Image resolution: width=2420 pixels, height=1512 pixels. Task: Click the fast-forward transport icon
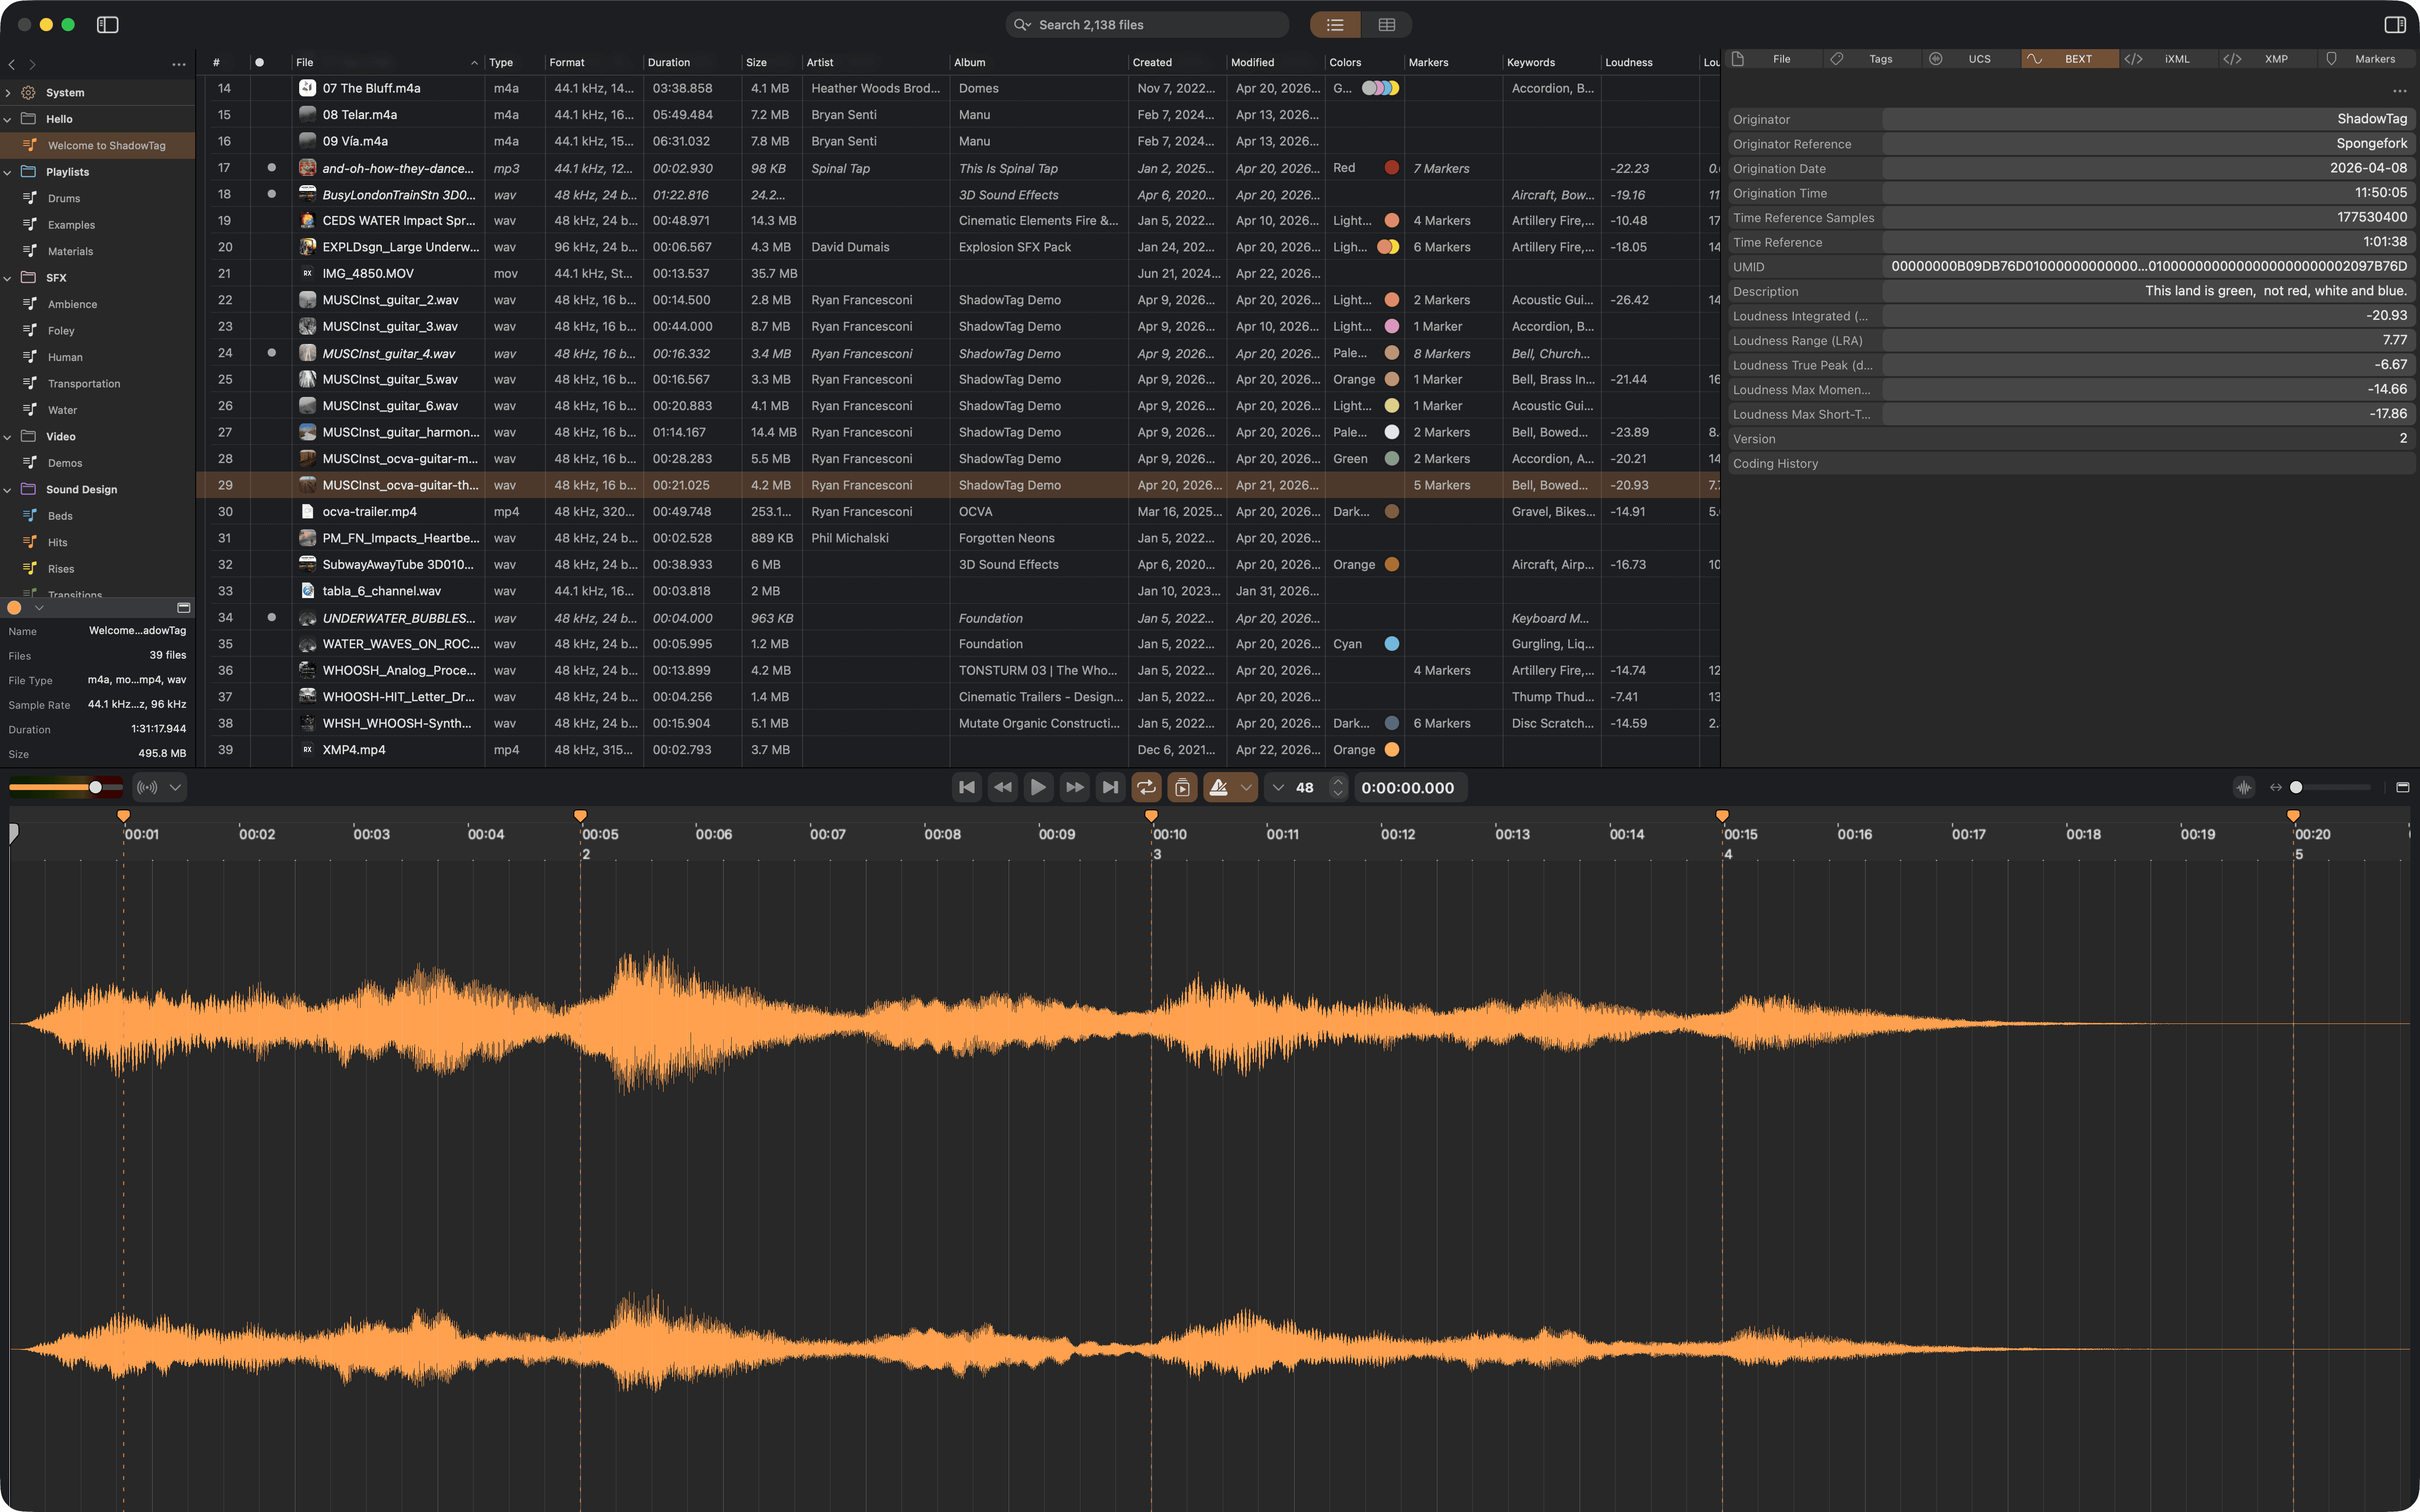[x=1074, y=787]
